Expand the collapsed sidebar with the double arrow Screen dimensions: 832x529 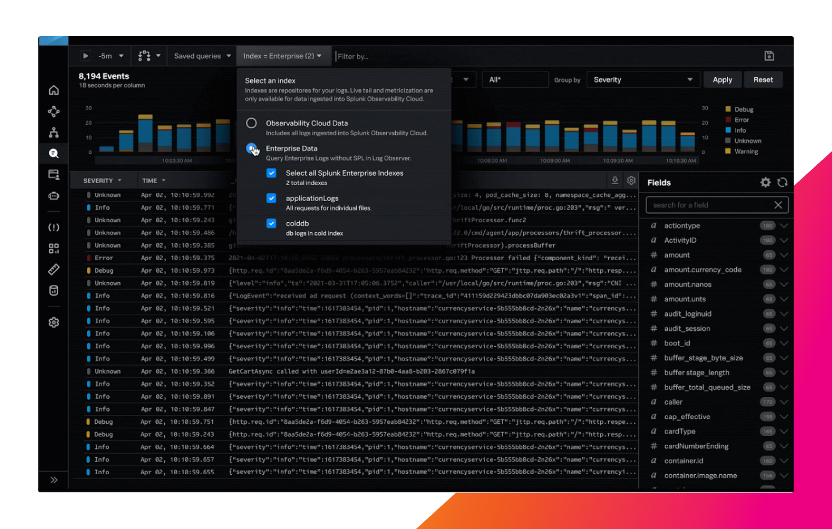(x=53, y=480)
